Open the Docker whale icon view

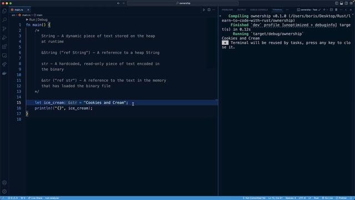[4, 73]
